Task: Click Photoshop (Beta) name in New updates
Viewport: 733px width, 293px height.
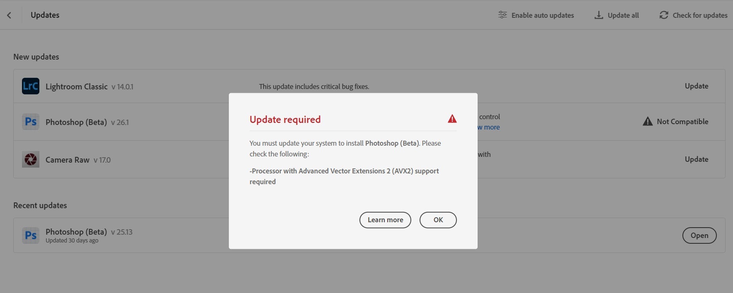Action: (x=76, y=122)
